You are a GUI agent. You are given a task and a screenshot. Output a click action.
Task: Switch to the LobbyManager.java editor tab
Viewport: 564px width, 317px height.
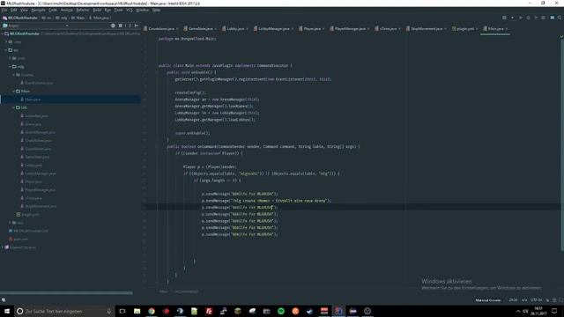point(273,28)
